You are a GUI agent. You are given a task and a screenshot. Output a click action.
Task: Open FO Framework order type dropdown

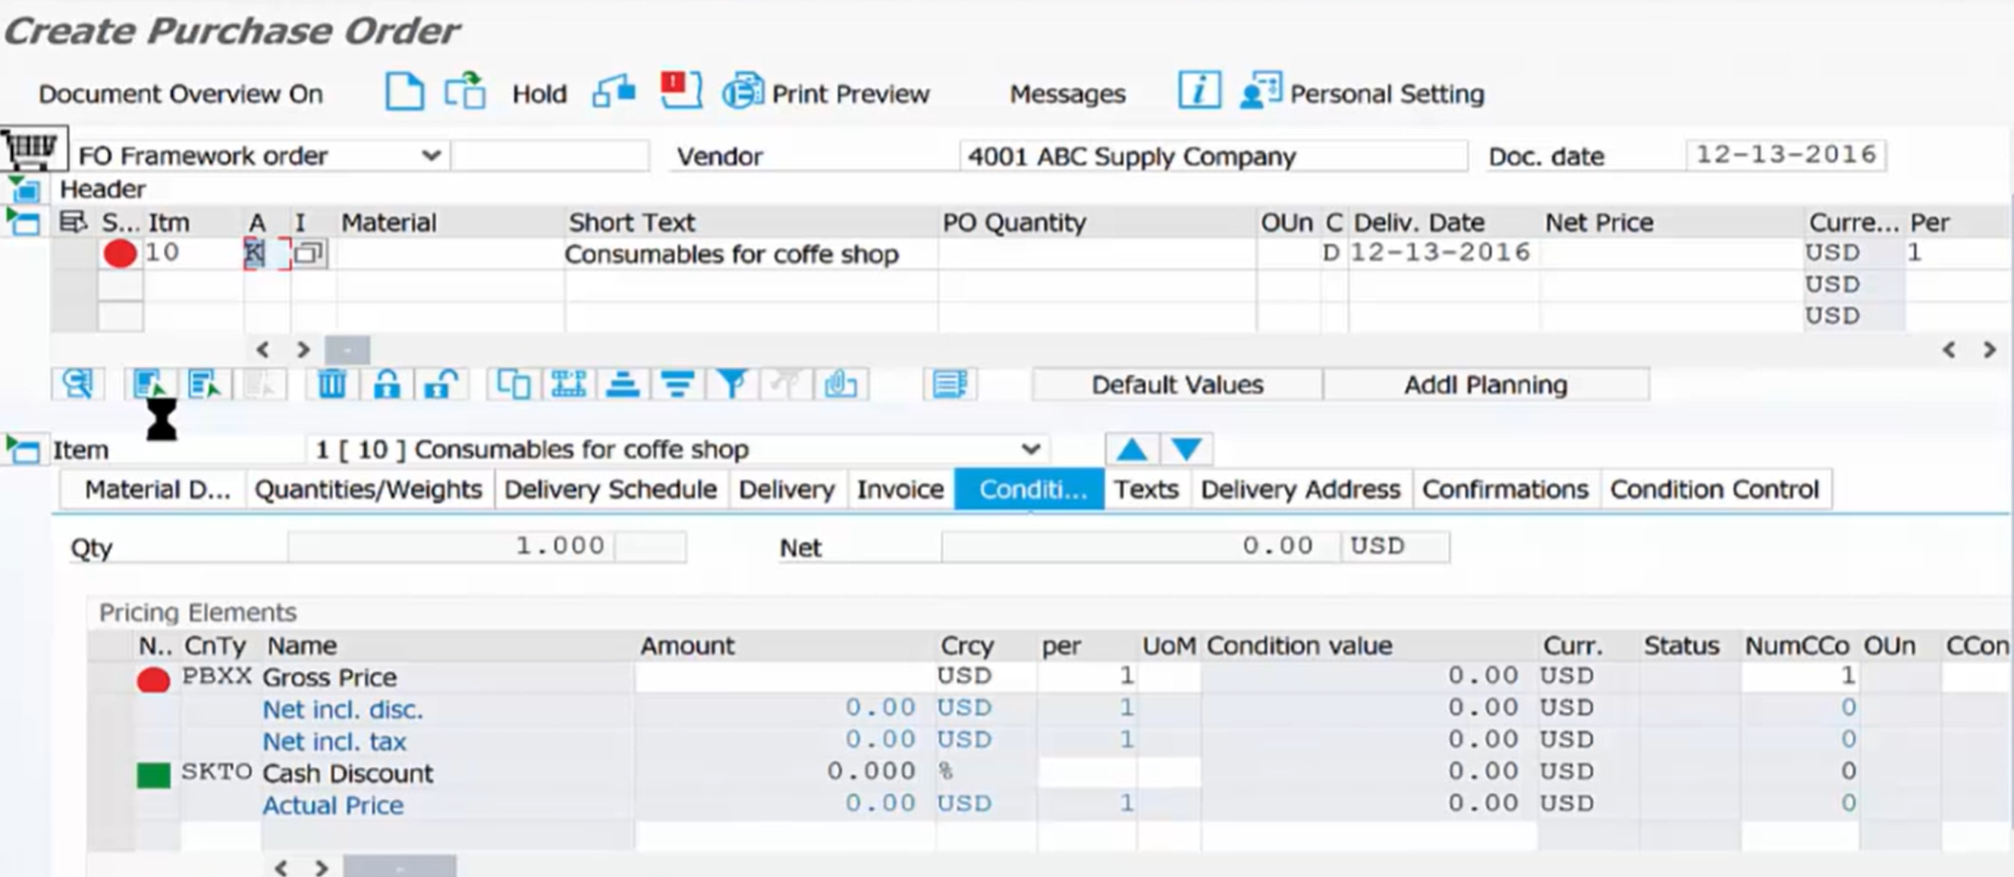click(x=431, y=155)
